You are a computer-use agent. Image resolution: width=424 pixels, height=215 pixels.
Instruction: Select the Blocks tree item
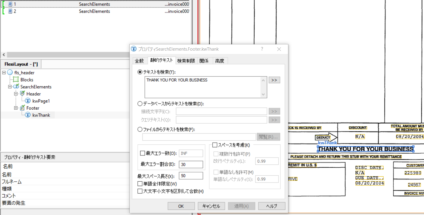coord(27,80)
